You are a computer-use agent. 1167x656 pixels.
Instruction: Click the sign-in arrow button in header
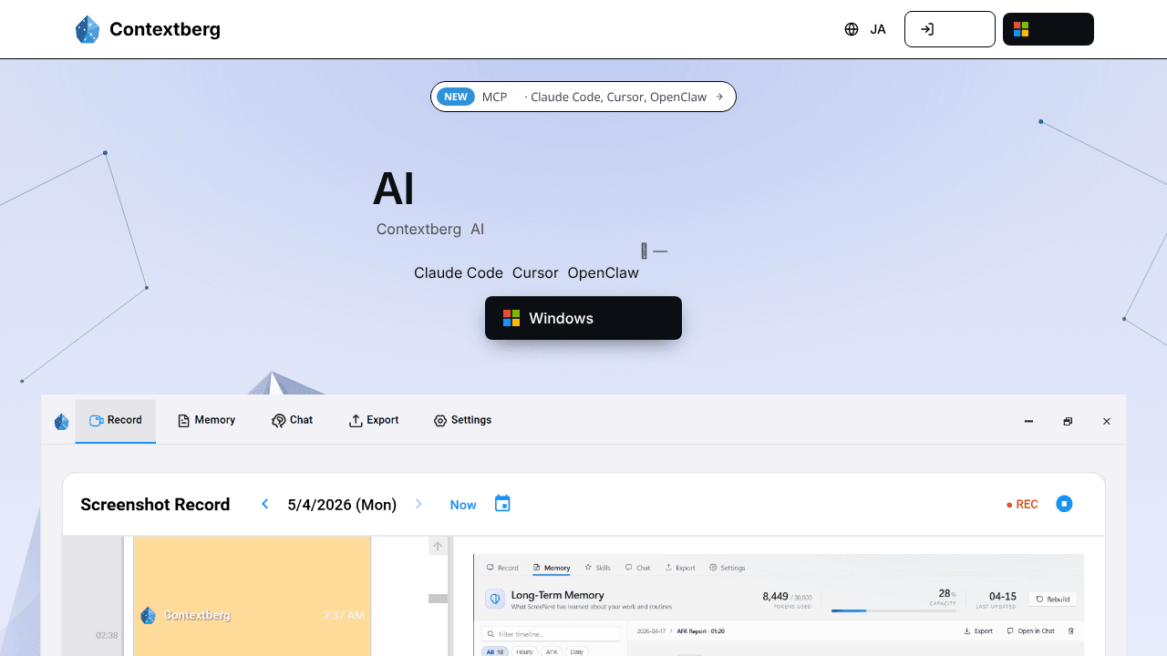[949, 29]
